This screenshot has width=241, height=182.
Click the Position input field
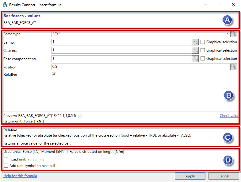pyautogui.click(x=141, y=67)
